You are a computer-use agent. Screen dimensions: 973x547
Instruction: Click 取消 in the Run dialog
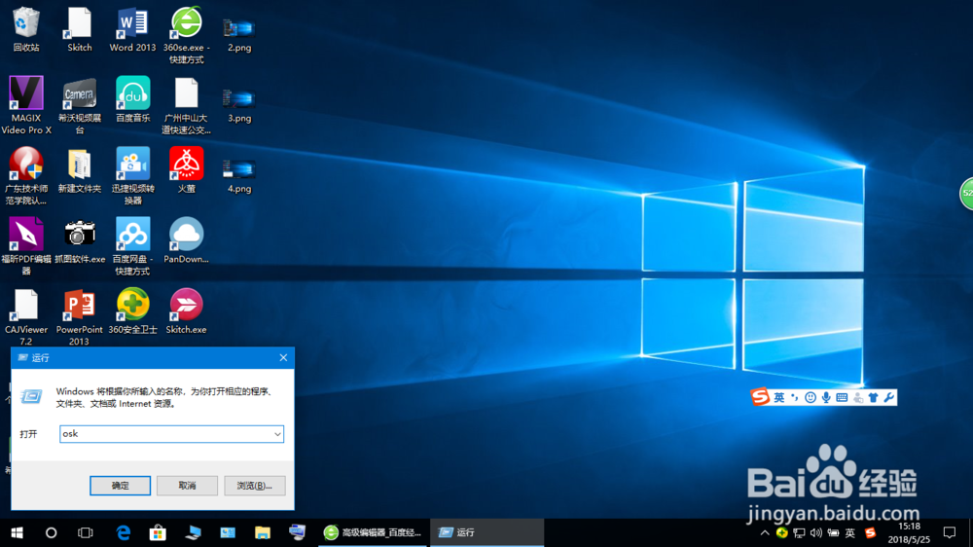187,486
